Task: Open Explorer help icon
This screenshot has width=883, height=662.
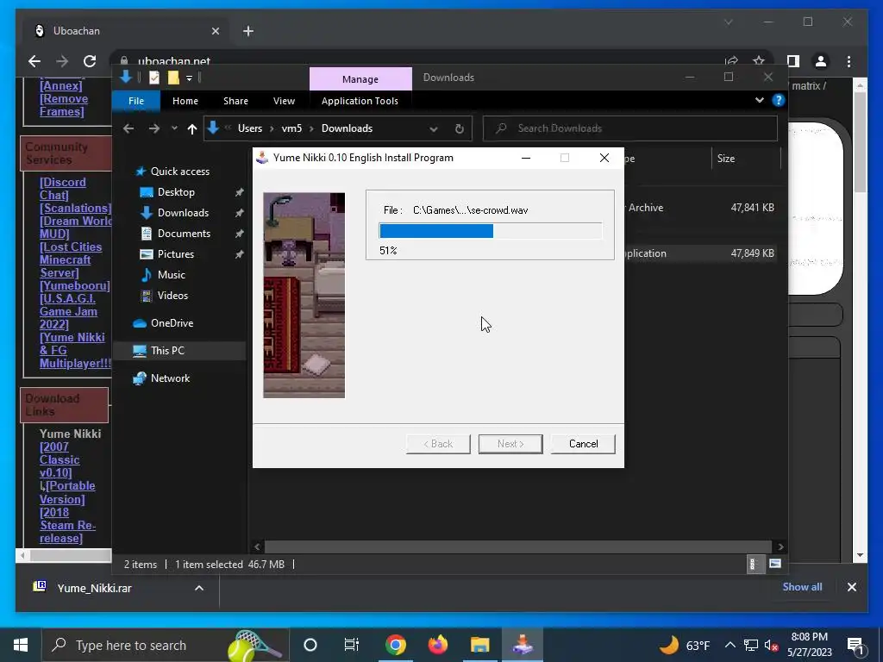Action: [779, 100]
